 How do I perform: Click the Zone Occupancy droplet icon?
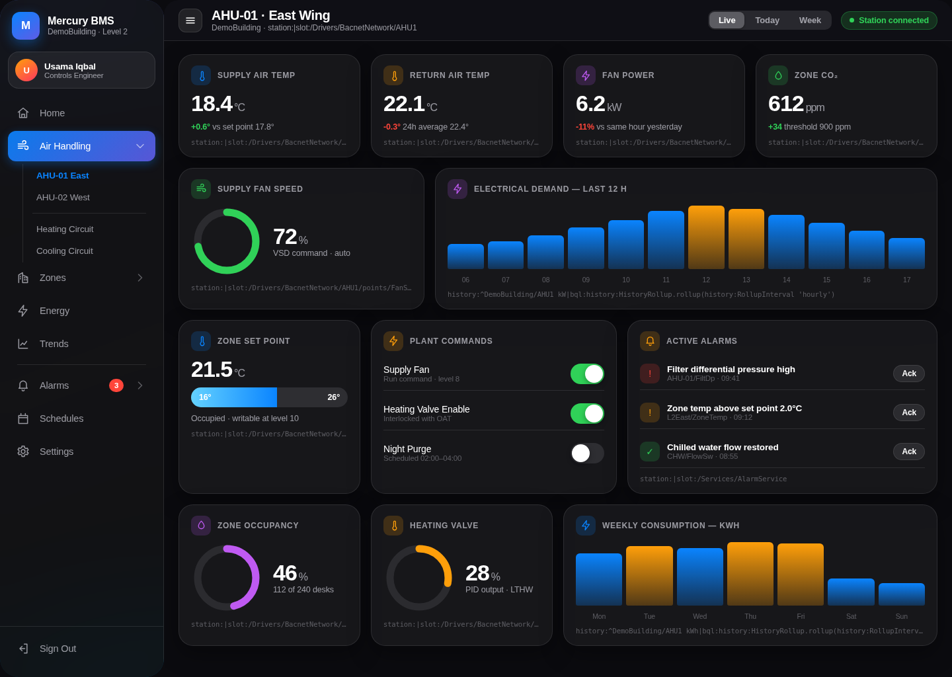point(201,526)
